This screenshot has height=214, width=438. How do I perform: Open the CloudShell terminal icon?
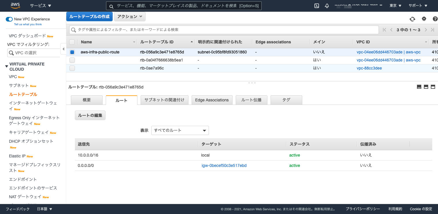pos(317,6)
